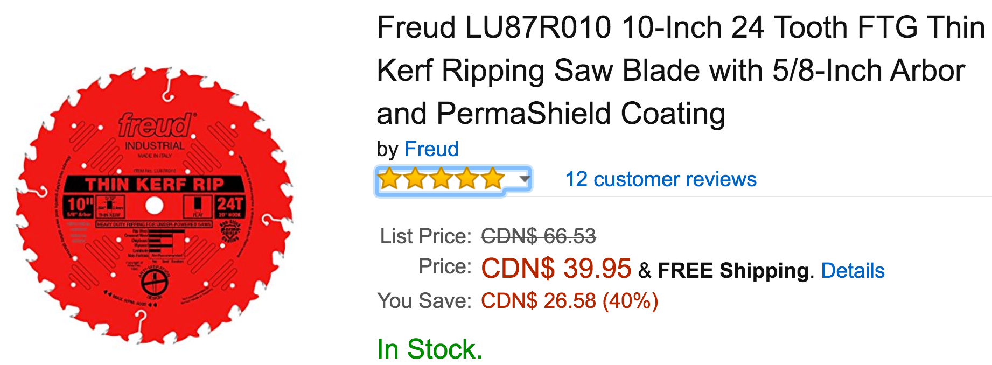Click the THIN KERF RIP label on the blade
The height and width of the screenshot is (365, 992).
(x=155, y=184)
